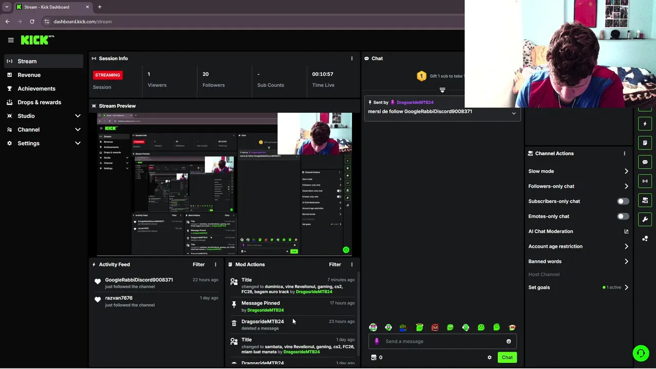Click the browser reload button
The height and width of the screenshot is (369, 656).
pyautogui.click(x=32, y=22)
